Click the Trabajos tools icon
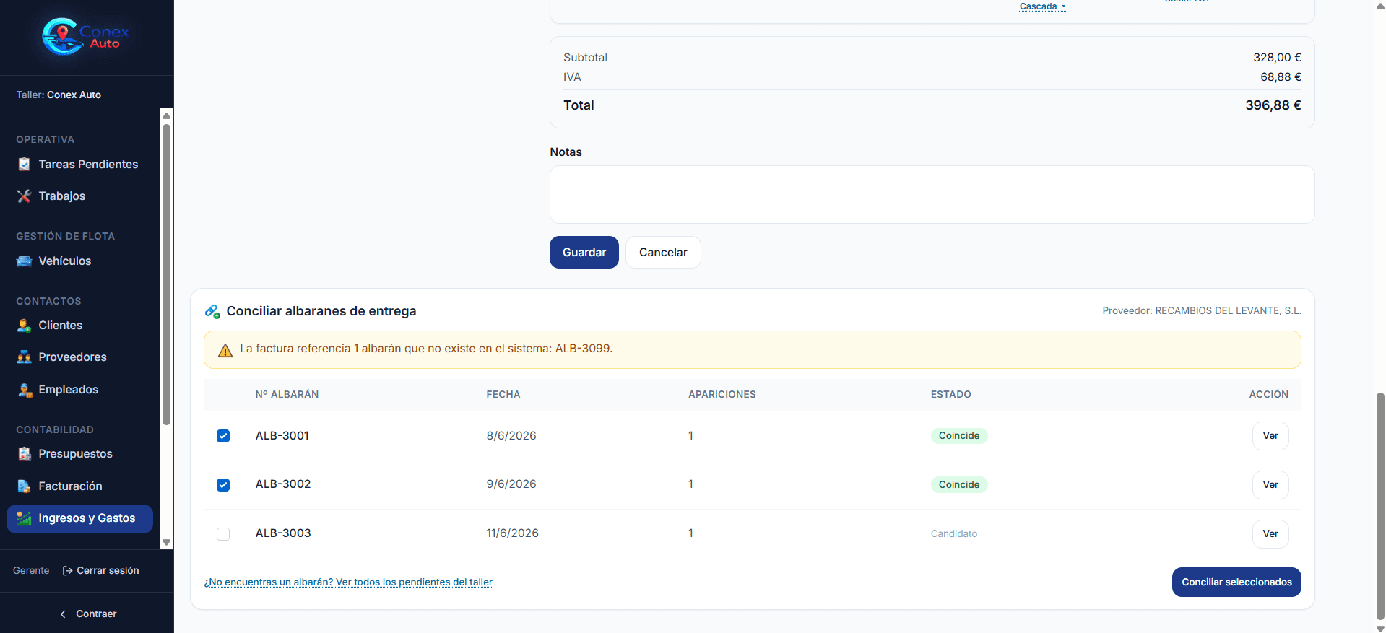Screen dimensions: 1386x633 pyautogui.click(x=25, y=196)
